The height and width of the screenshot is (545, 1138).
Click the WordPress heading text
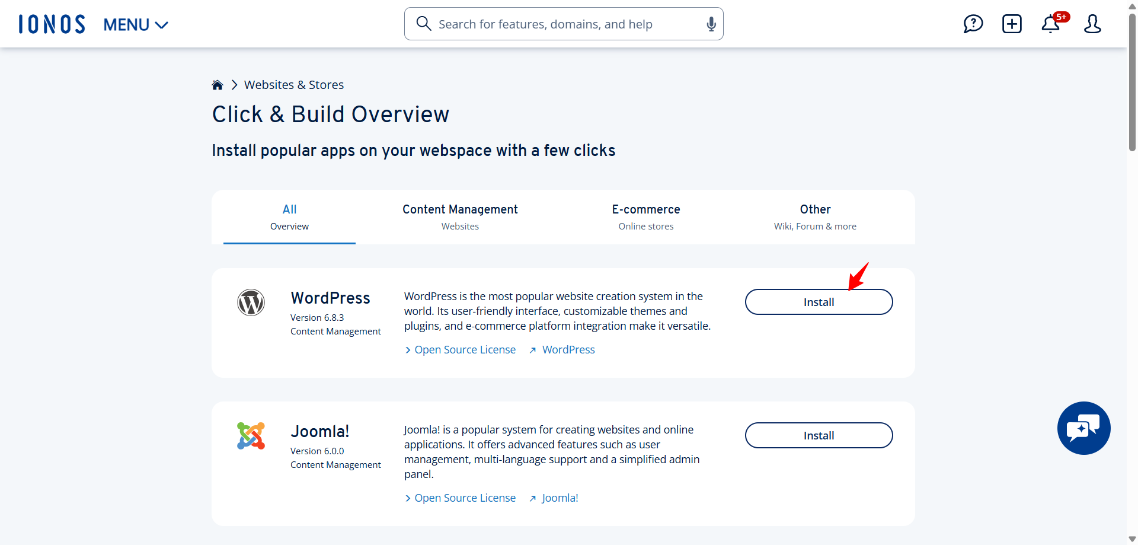[x=330, y=298]
